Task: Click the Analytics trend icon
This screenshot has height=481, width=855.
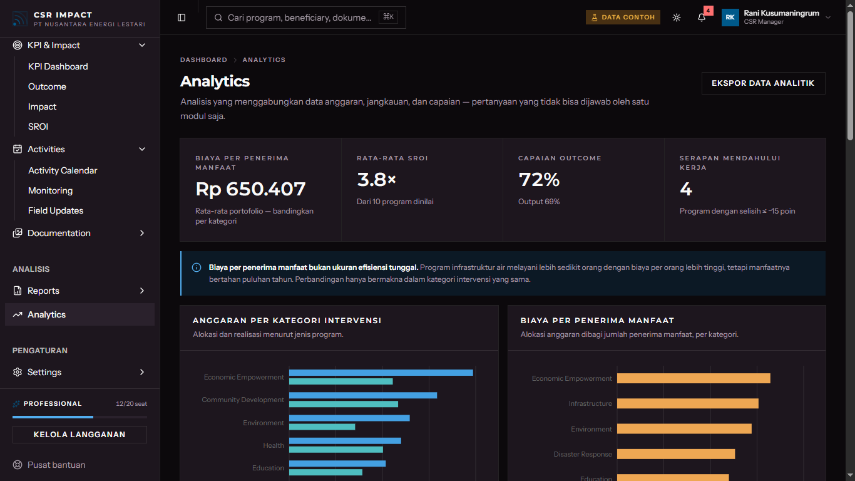Action: tap(18, 314)
